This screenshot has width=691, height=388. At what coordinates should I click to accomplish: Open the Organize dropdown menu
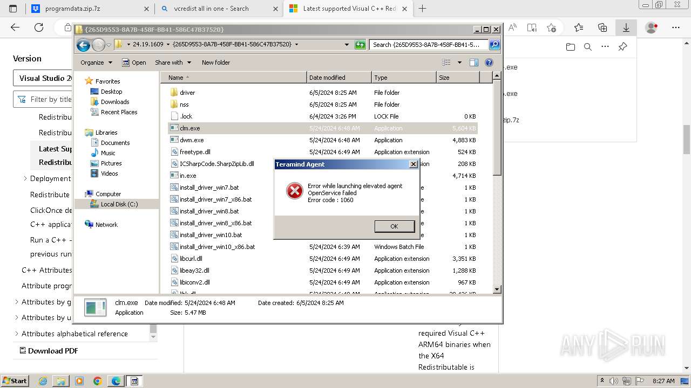click(x=96, y=63)
